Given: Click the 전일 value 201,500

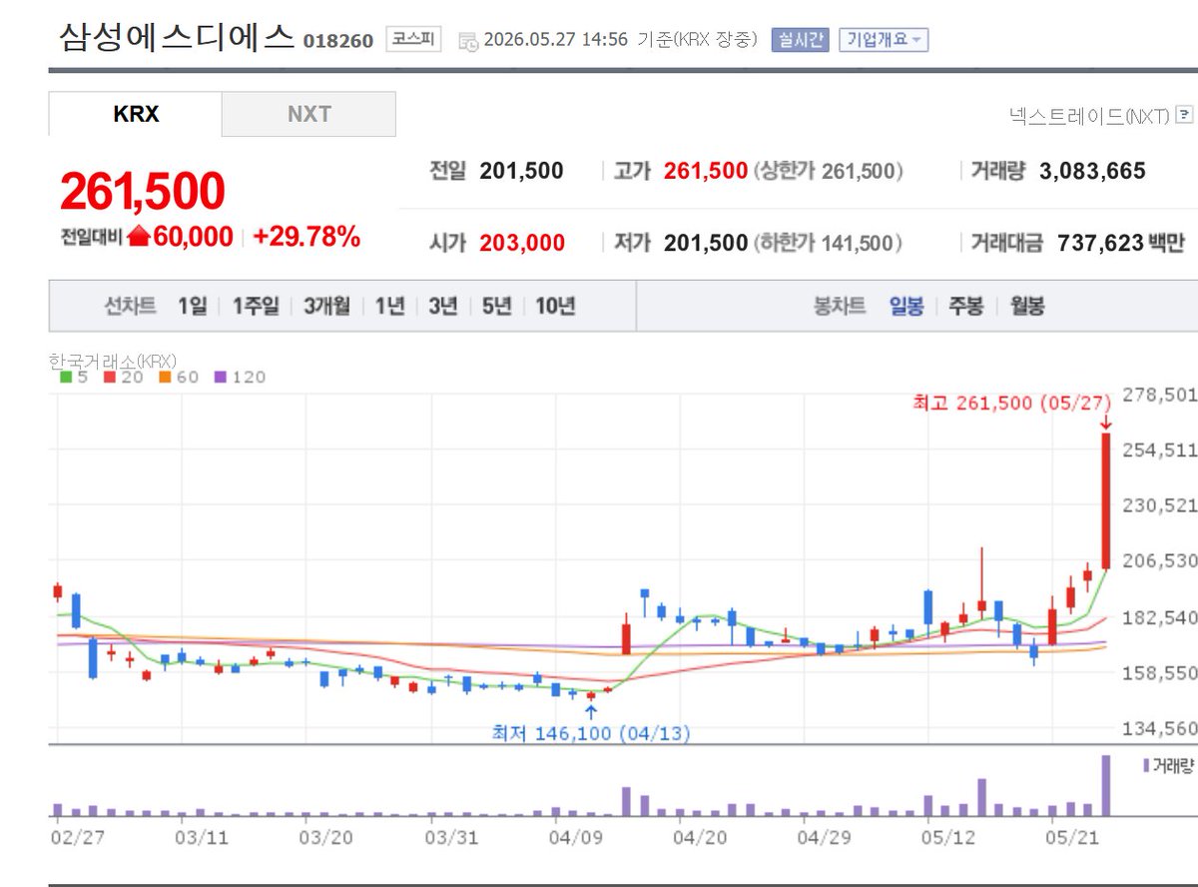Looking at the screenshot, I should click(x=521, y=171).
